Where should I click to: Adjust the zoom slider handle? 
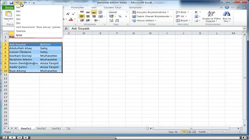225,132
